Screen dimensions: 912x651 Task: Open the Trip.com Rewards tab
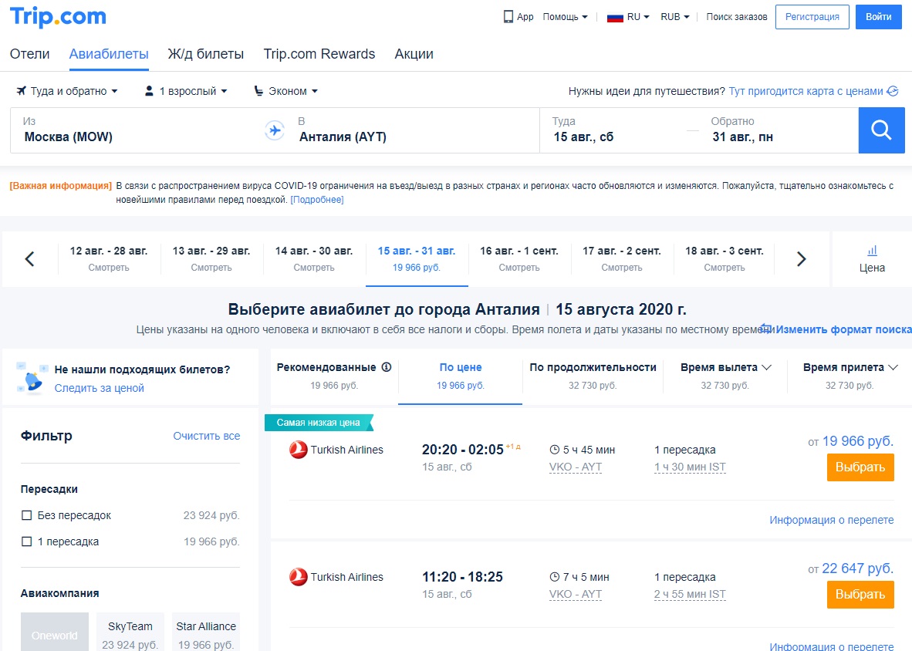[319, 54]
